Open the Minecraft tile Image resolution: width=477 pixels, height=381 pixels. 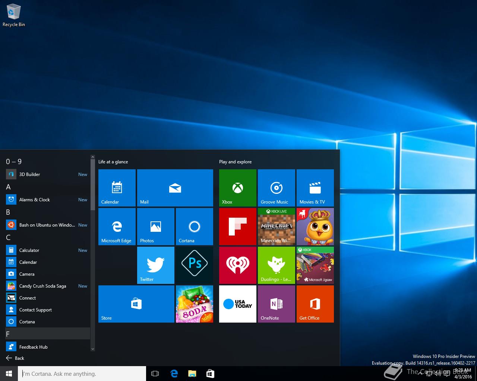(x=277, y=227)
